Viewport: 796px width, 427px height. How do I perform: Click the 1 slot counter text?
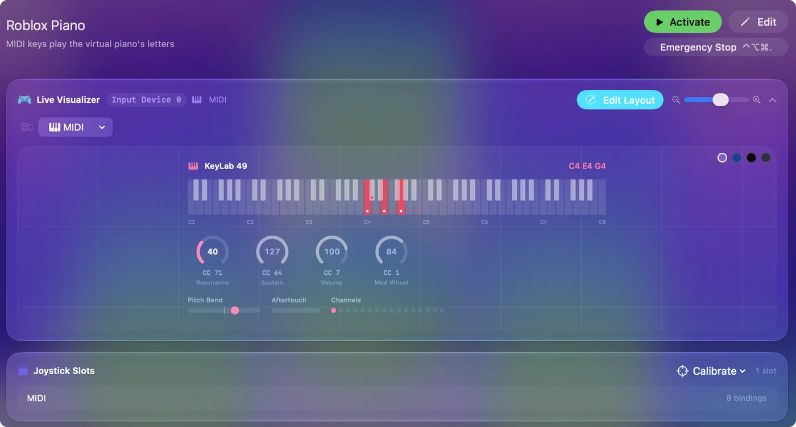coord(766,371)
